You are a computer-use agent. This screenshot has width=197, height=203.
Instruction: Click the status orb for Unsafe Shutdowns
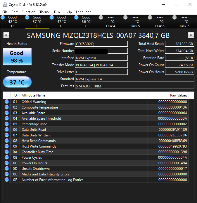7,168
